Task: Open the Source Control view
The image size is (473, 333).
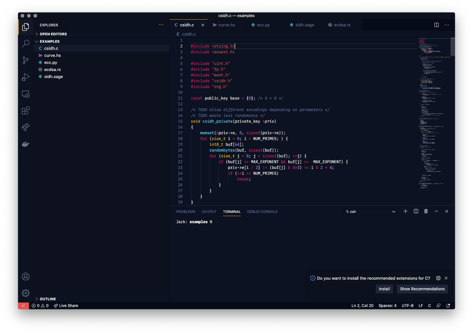Action: (x=26, y=60)
